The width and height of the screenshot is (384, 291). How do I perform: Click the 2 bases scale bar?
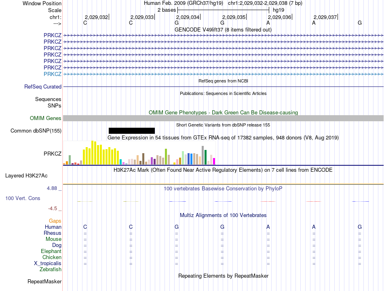coord(224,10)
